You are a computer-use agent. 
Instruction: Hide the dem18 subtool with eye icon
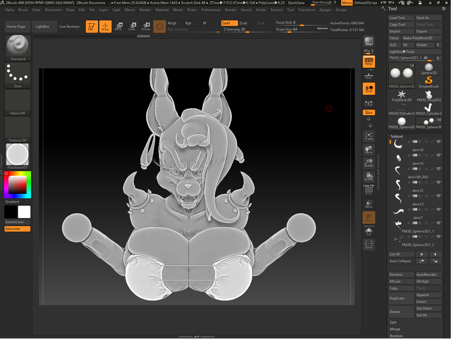click(x=439, y=142)
